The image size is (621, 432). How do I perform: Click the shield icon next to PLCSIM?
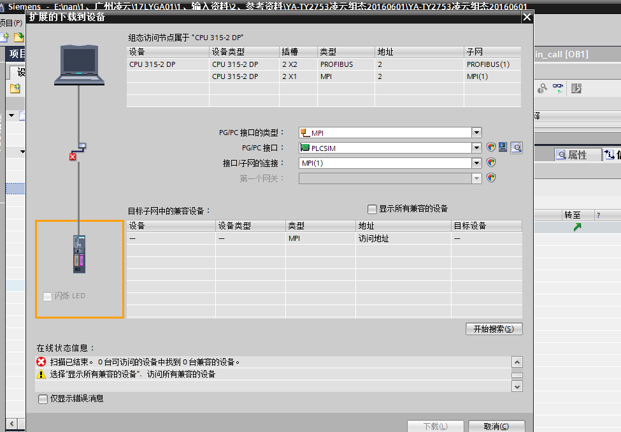click(491, 148)
